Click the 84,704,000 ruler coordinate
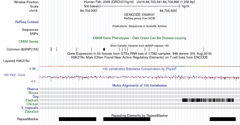Viewport: 240px width, 125px height. 88,11
